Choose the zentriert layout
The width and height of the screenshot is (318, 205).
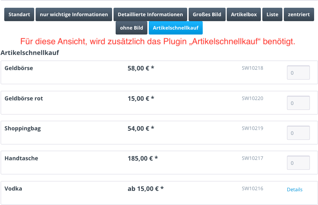pos(299,14)
